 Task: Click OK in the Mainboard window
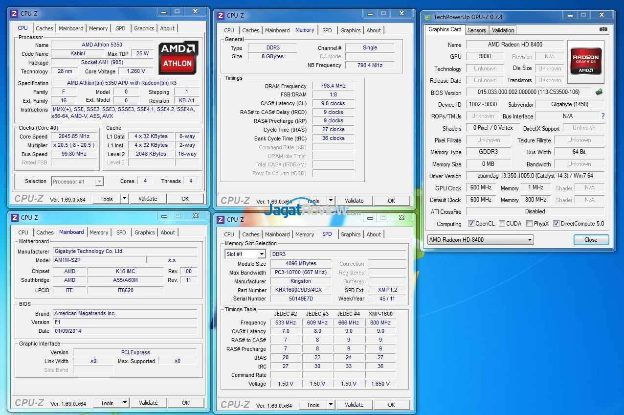(x=185, y=403)
